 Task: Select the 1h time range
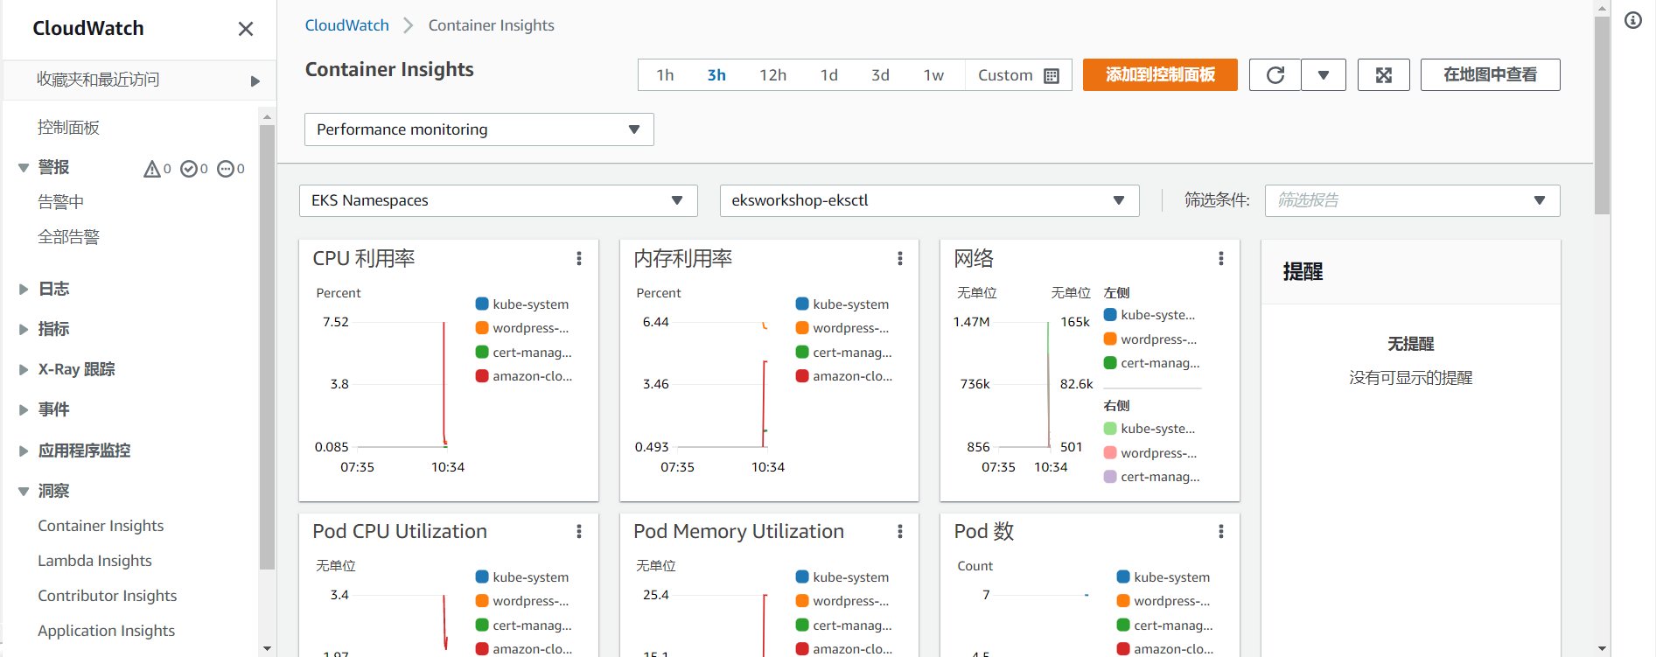click(x=666, y=75)
